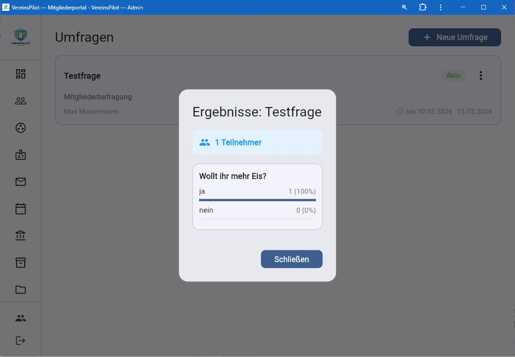The image size is (515, 357).
Task: Open the three-dot menu in the title bar
Action: (x=440, y=7)
